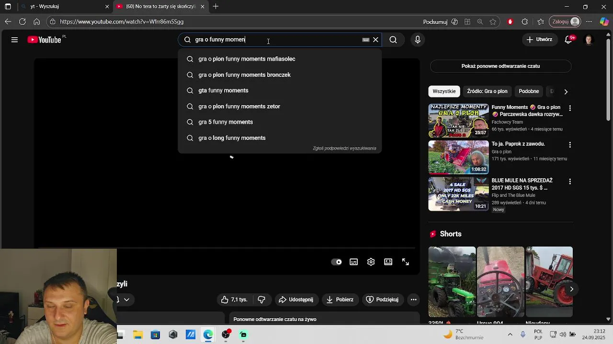Viewport: 613px width, 344px height.
Task: Switch player to theater mode
Action: 388,262
